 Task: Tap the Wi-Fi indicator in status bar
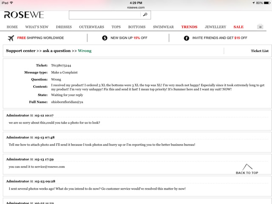click(11, 3)
